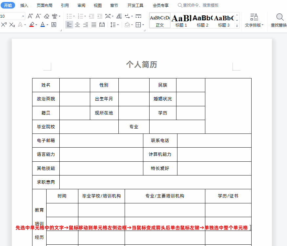Click the 姓名 table cell
The image size is (287, 246).
[x=46, y=85]
